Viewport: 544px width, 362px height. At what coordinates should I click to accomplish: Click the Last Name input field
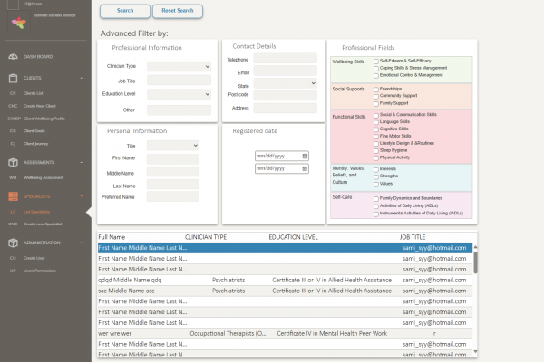(x=173, y=185)
